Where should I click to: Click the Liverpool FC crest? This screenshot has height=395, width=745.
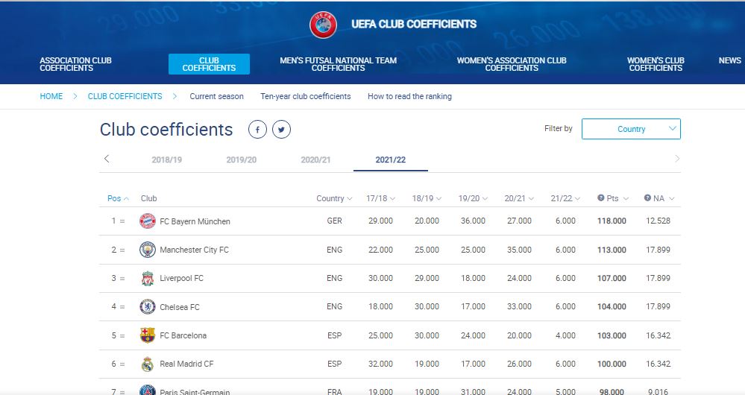[x=148, y=278]
